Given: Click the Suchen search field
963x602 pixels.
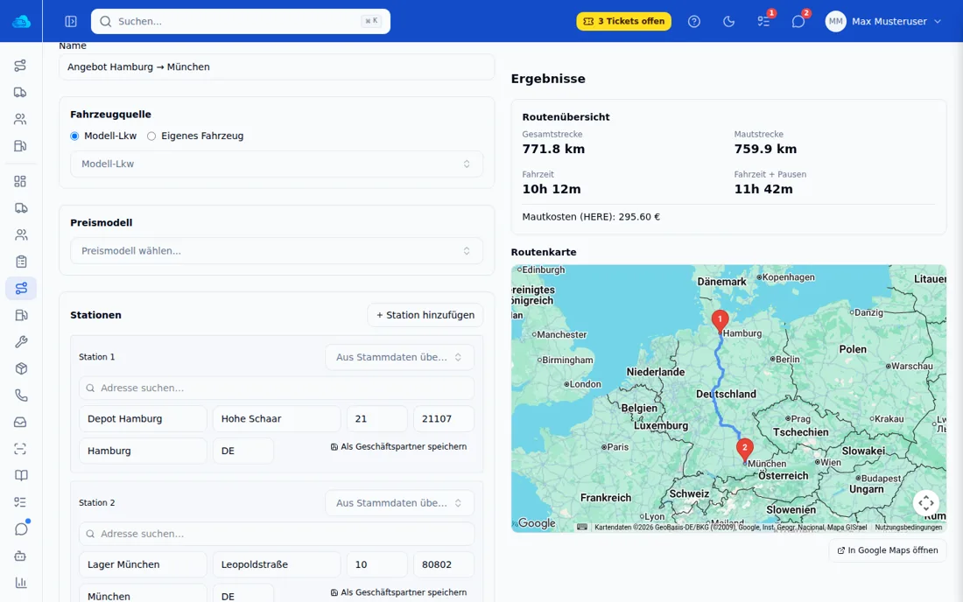Looking at the screenshot, I should click(x=241, y=22).
